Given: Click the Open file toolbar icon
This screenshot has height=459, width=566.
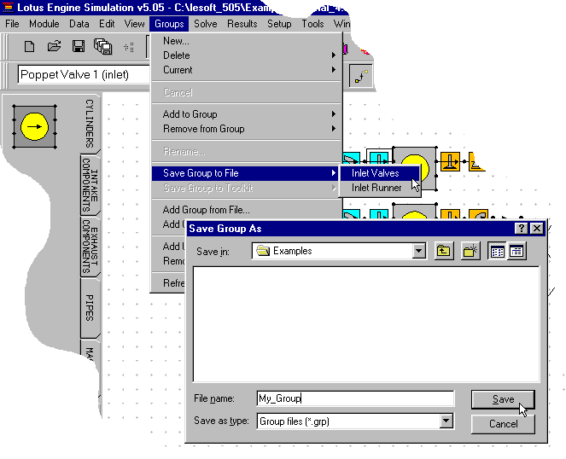Looking at the screenshot, I should 54,47.
